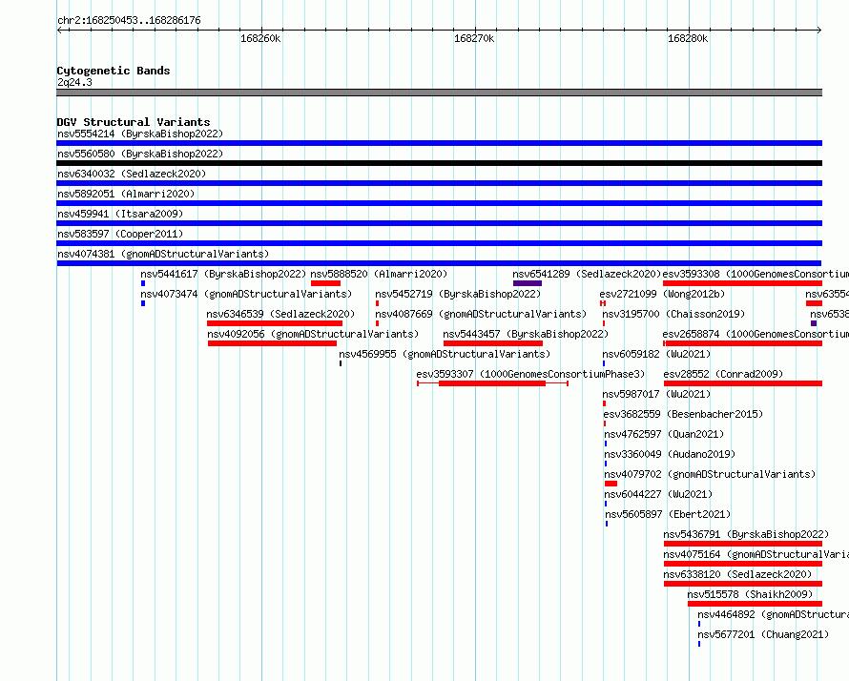The image size is (849, 681).
Task: Click nsv4092056 gnomADStructuralVariants label
Action: click(x=313, y=334)
